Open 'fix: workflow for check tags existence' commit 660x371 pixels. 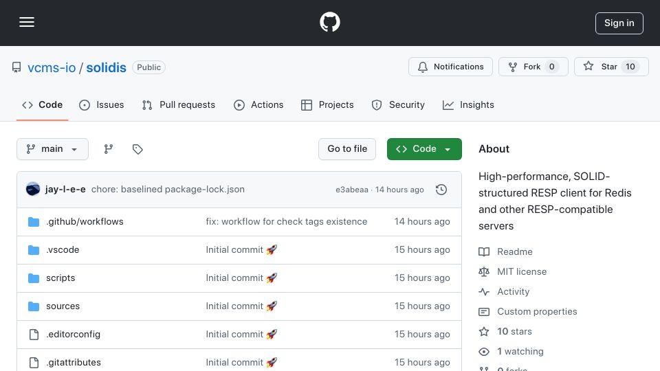click(286, 222)
